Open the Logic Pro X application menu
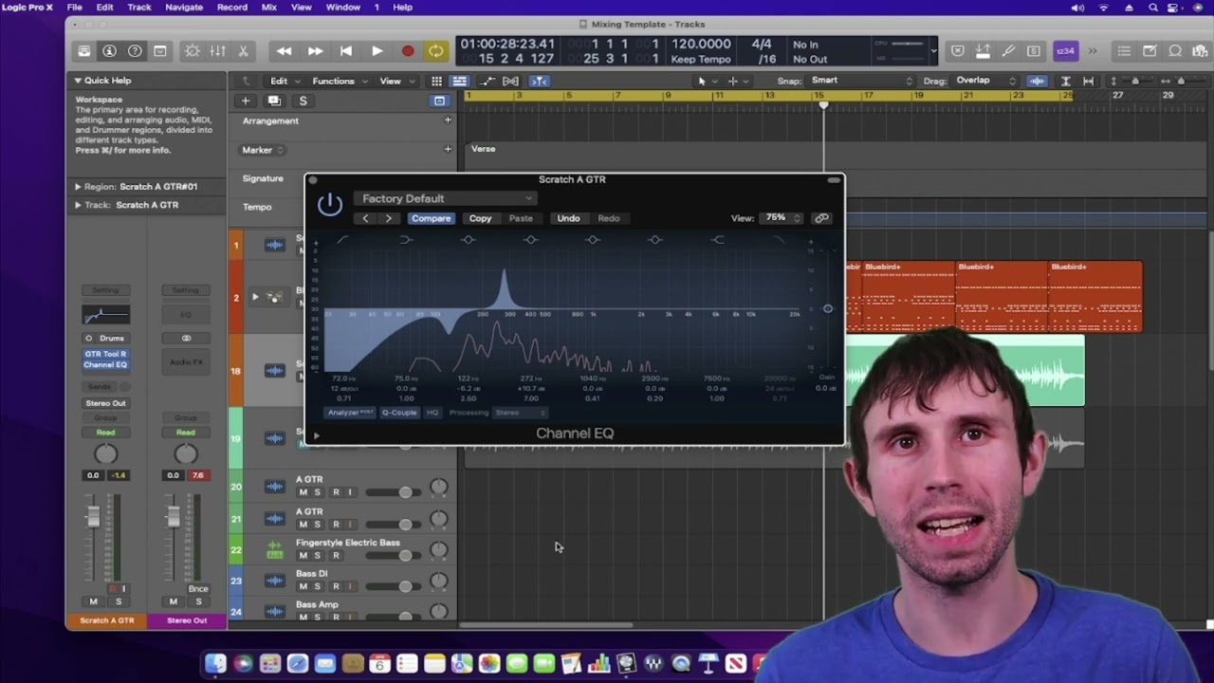The height and width of the screenshot is (683, 1214). 28,8
